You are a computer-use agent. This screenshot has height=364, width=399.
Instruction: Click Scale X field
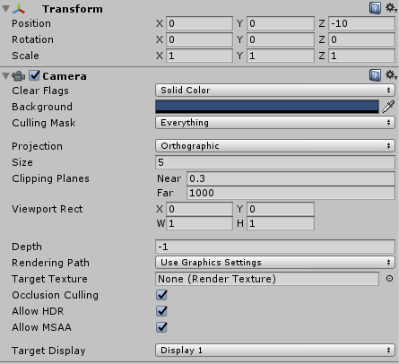tap(199, 56)
